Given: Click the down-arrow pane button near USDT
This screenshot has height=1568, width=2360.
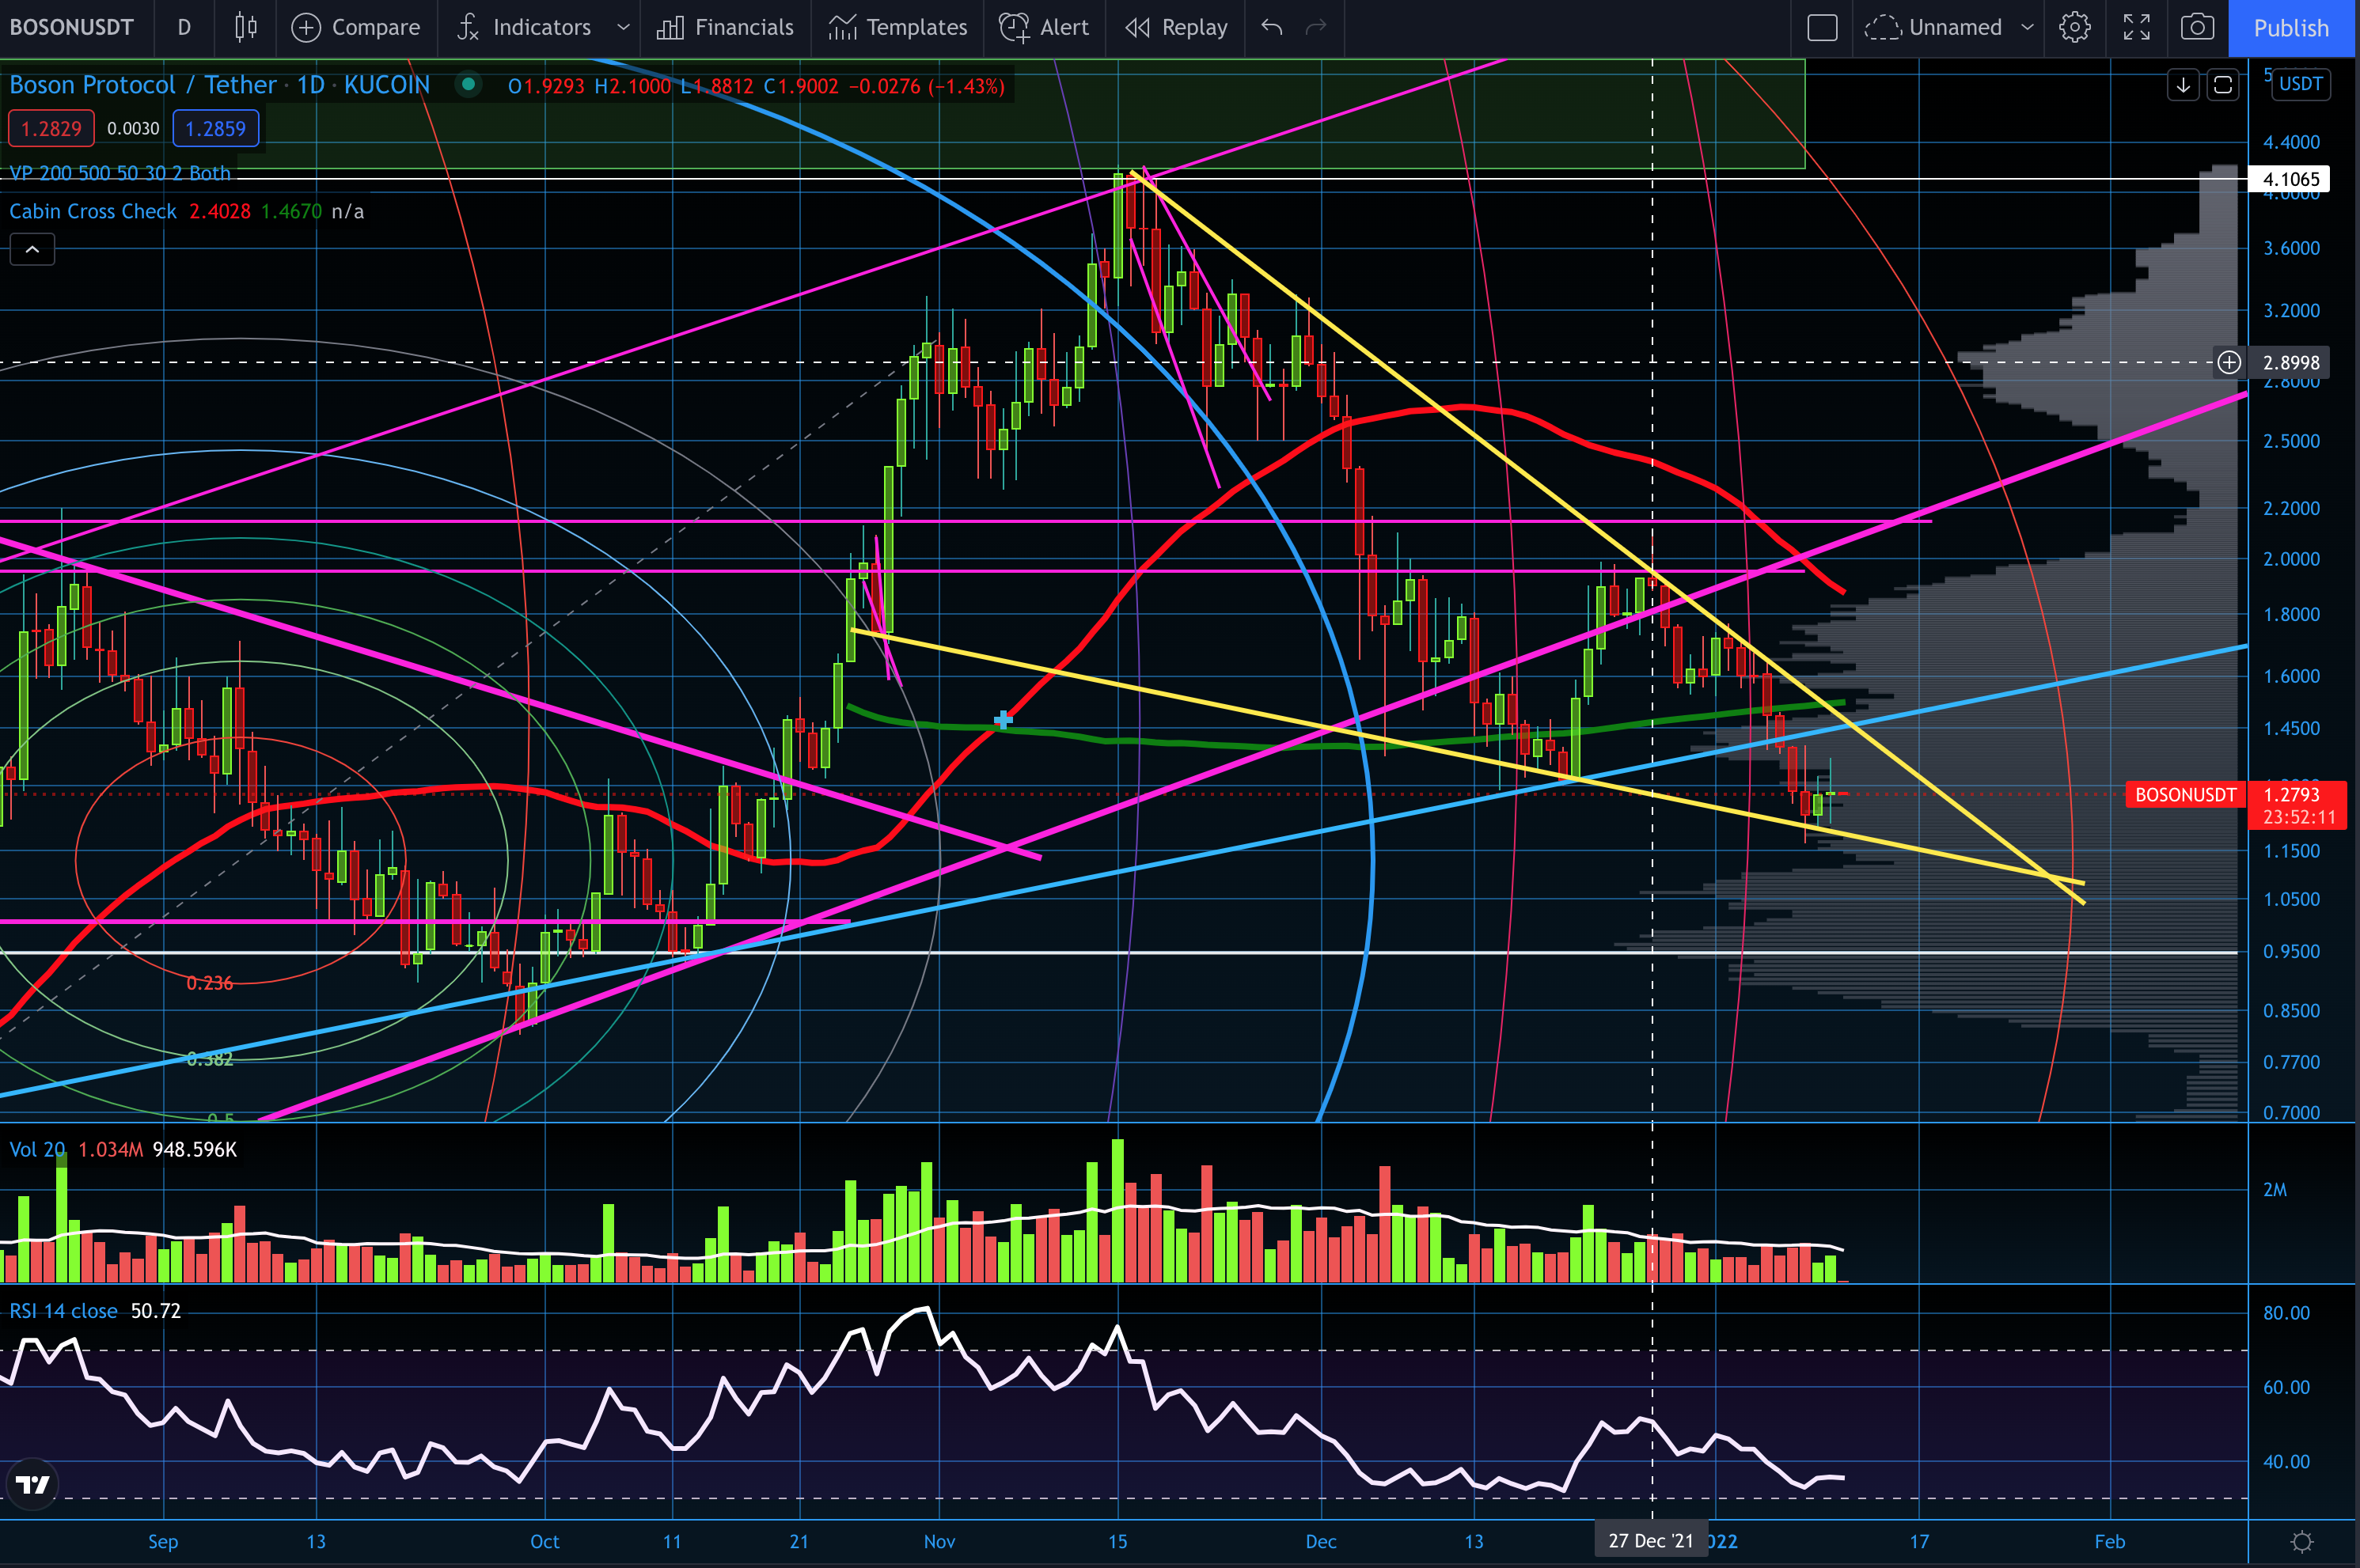Looking at the screenshot, I should point(2183,85).
